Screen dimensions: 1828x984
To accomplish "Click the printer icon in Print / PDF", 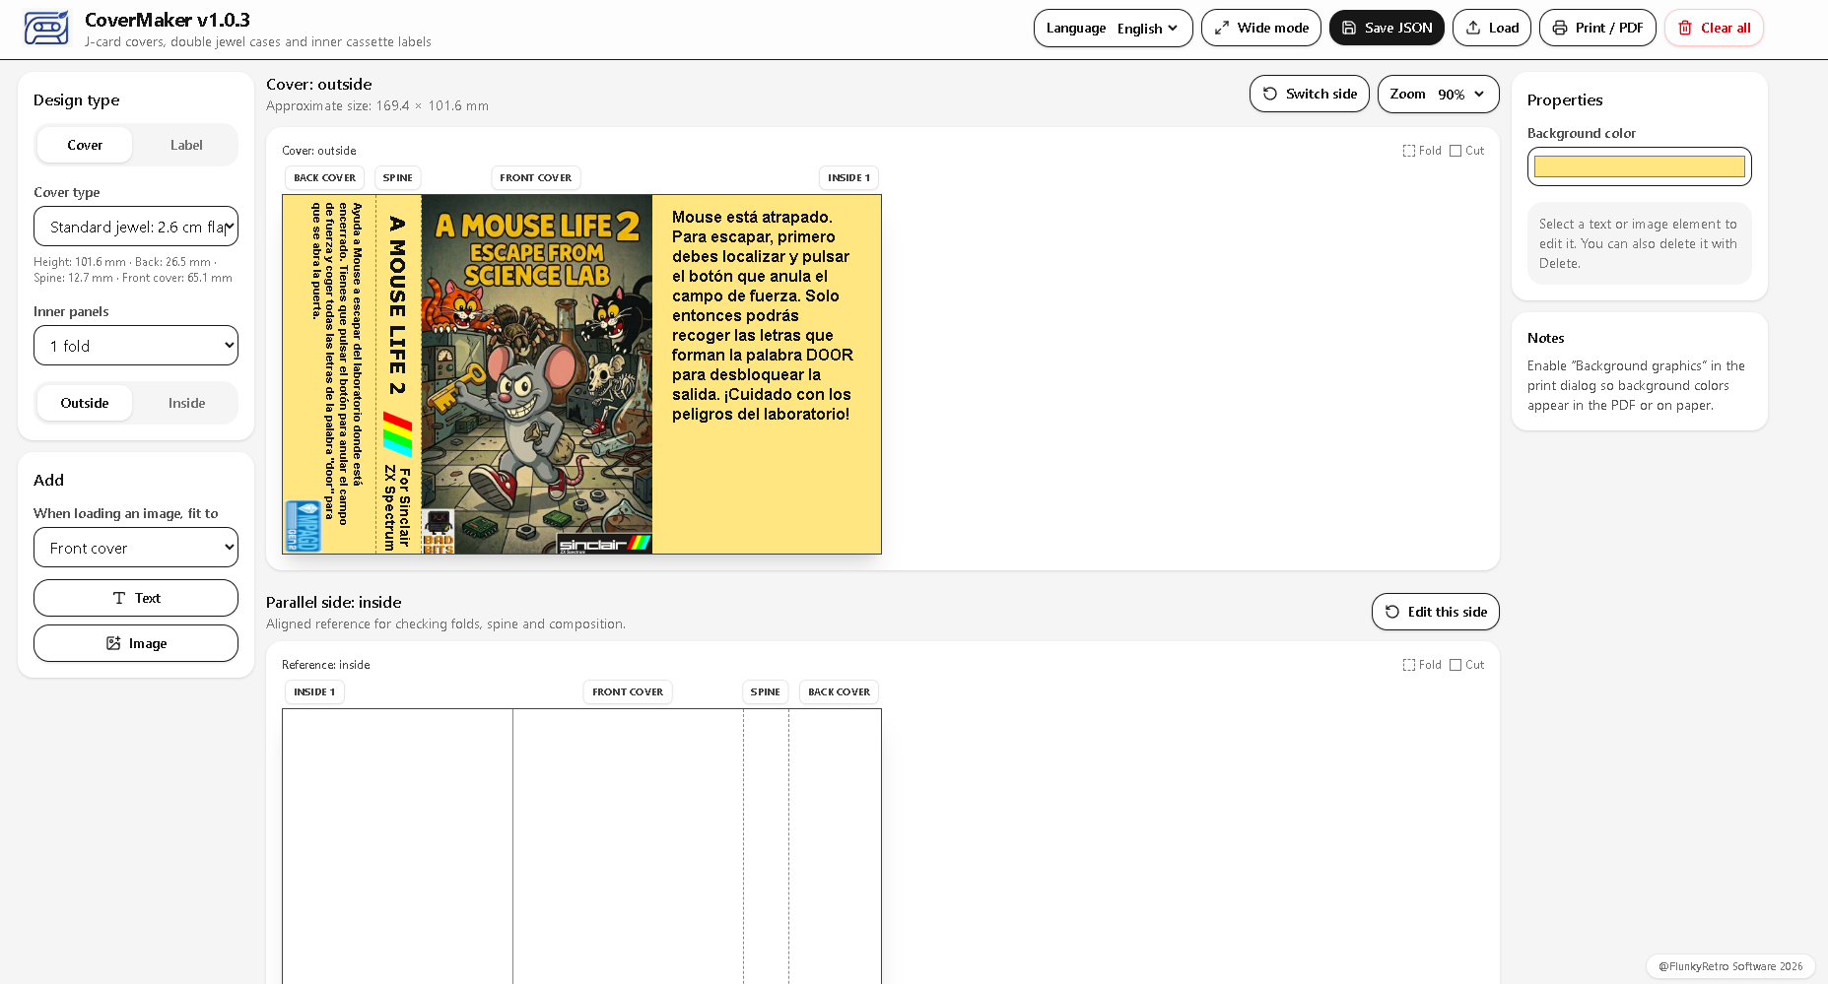I will click(1560, 28).
